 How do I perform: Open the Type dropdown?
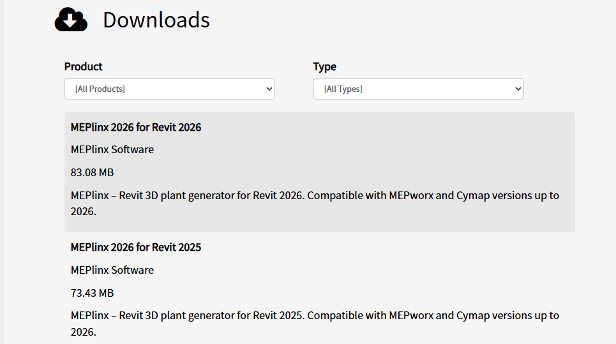(418, 89)
